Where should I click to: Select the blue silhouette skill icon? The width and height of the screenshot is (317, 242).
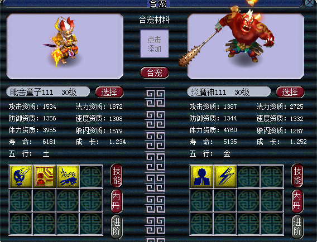pos(201,177)
